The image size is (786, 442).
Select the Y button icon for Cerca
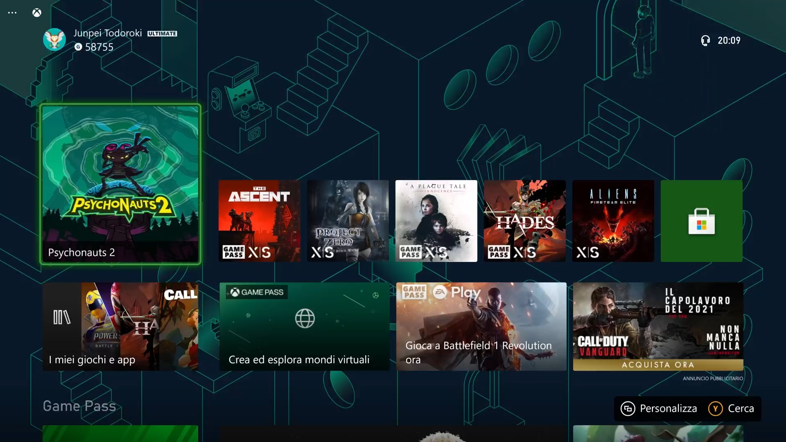pos(716,408)
